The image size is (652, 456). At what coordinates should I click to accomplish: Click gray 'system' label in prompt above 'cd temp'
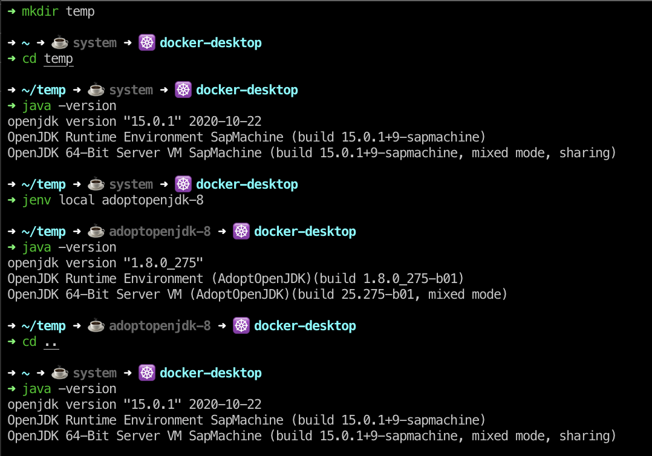95,42
